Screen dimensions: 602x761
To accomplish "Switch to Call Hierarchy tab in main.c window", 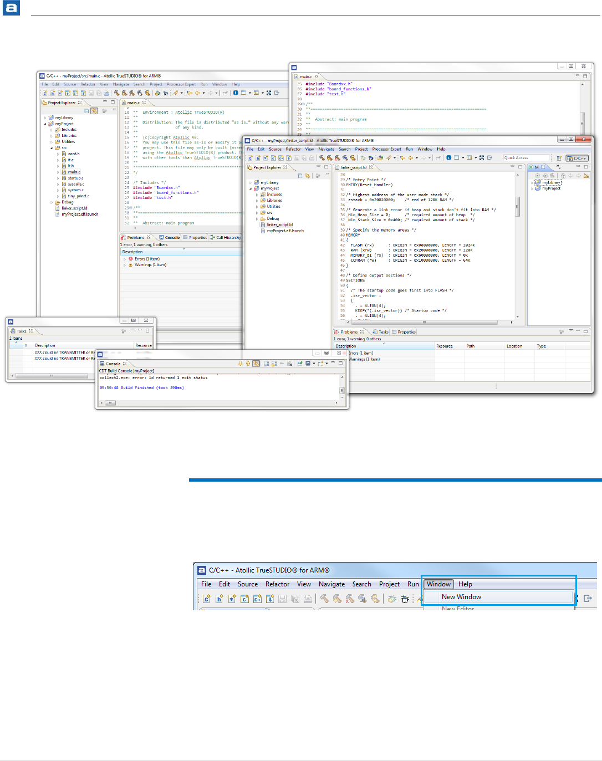I will [226, 237].
